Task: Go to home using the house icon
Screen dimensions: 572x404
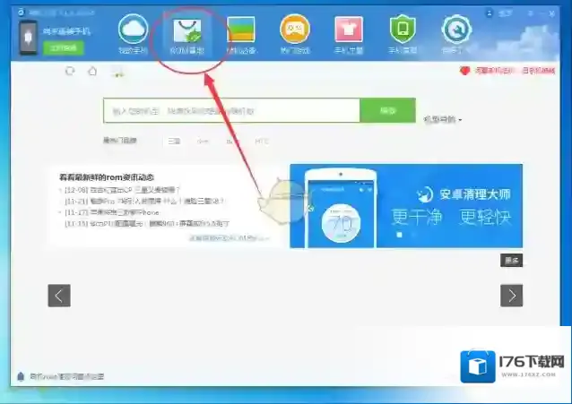Action: [92, 72]
